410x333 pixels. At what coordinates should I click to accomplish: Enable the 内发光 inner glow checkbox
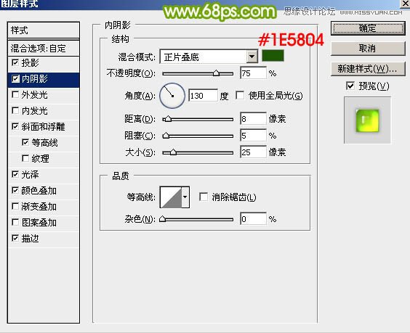15,110
